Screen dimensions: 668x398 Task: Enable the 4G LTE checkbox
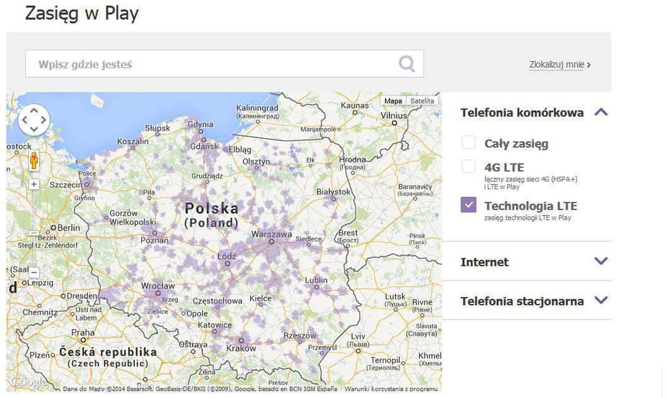[x=468, y=166]
